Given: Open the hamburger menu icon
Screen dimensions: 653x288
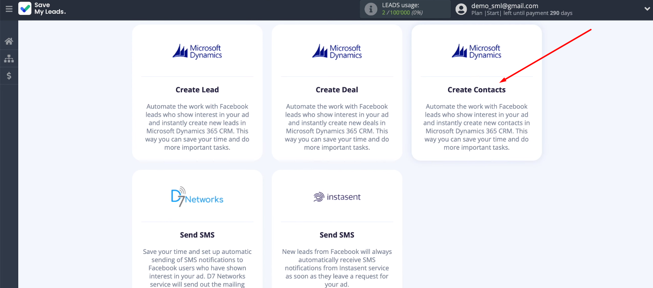Looking at the screenshot, I should (9, 9).
